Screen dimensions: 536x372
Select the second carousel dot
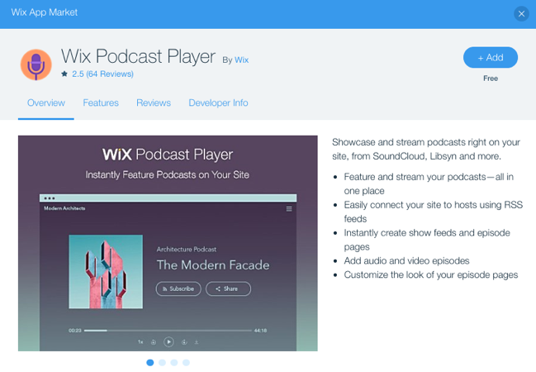(162, 363)
